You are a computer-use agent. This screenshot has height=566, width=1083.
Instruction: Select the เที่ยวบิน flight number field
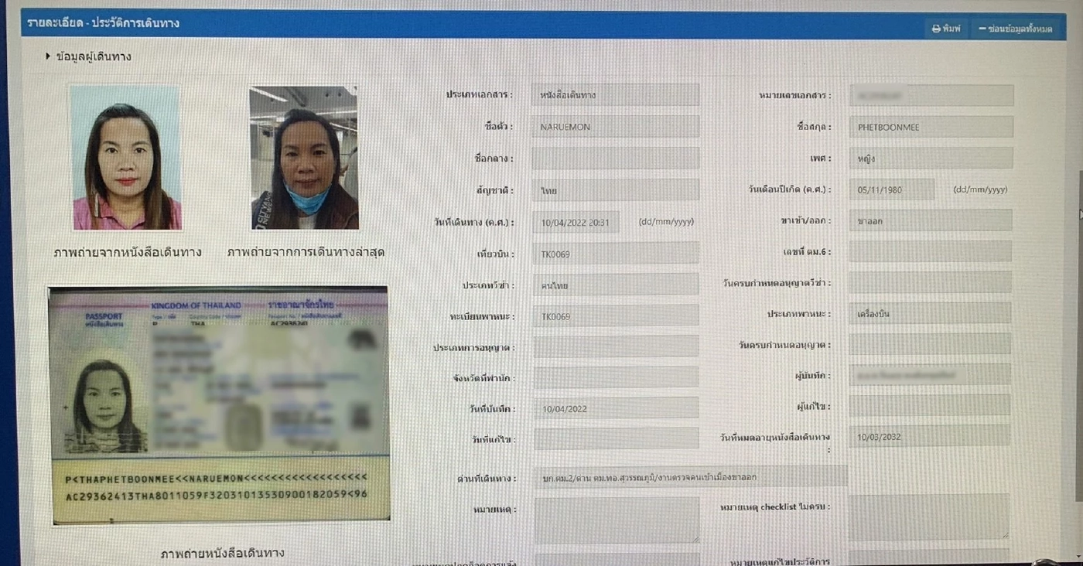coord(616,254)
